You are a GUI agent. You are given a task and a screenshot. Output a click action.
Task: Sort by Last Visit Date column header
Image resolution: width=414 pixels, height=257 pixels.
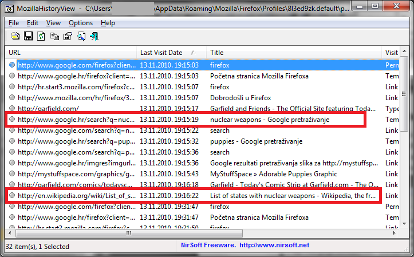[161, 53]
